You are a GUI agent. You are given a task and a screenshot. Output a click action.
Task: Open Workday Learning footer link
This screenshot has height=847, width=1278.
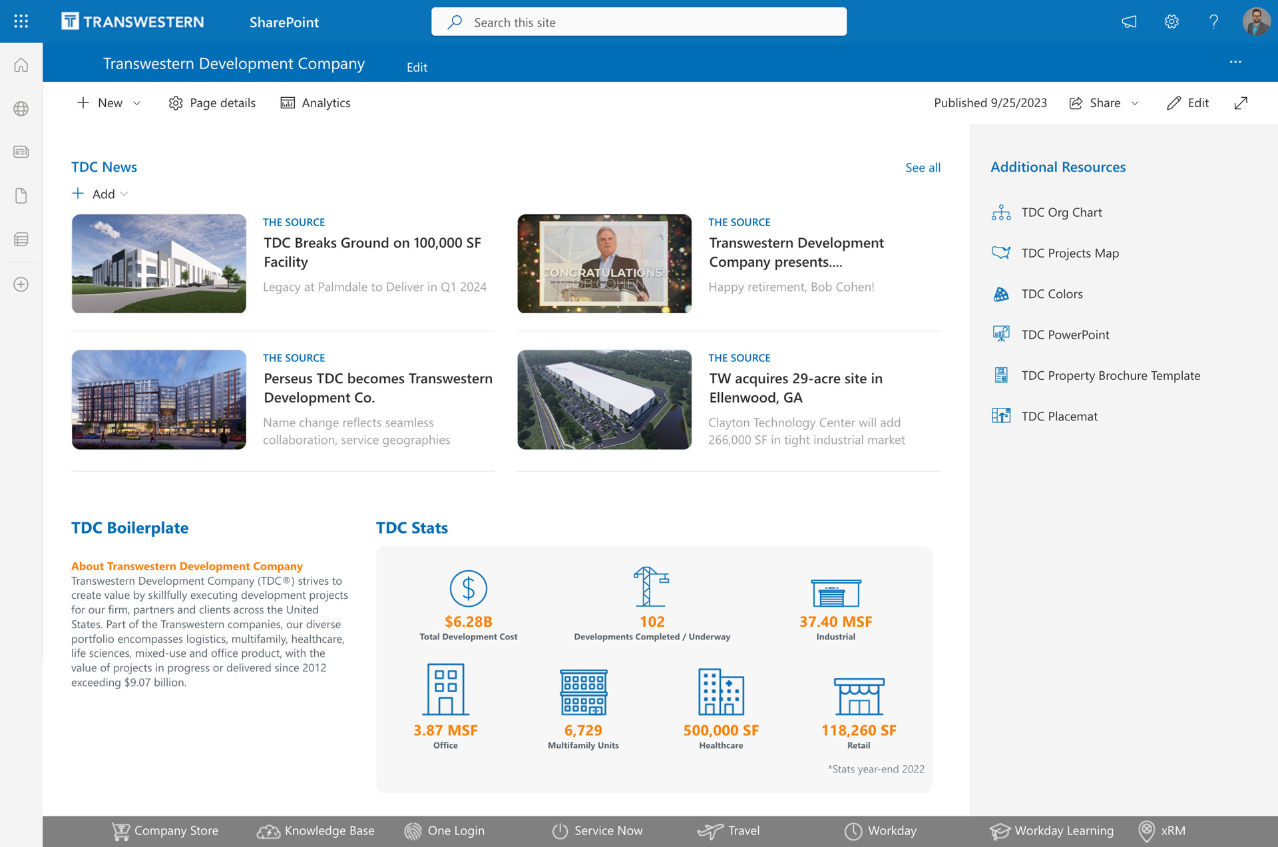pos(1064,831)
